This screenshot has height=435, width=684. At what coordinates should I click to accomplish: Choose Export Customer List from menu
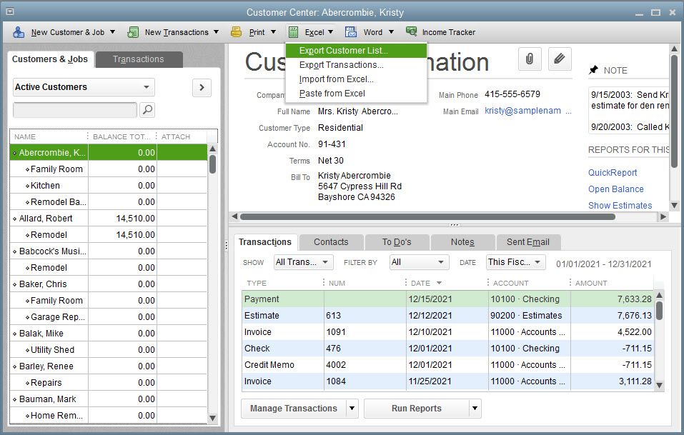(344, 51)
